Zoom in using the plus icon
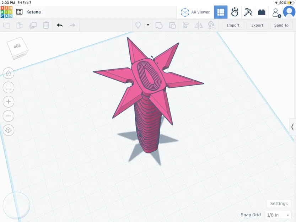 [9, 102]
